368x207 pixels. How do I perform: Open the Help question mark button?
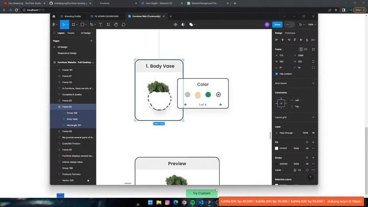pos(310,178)
